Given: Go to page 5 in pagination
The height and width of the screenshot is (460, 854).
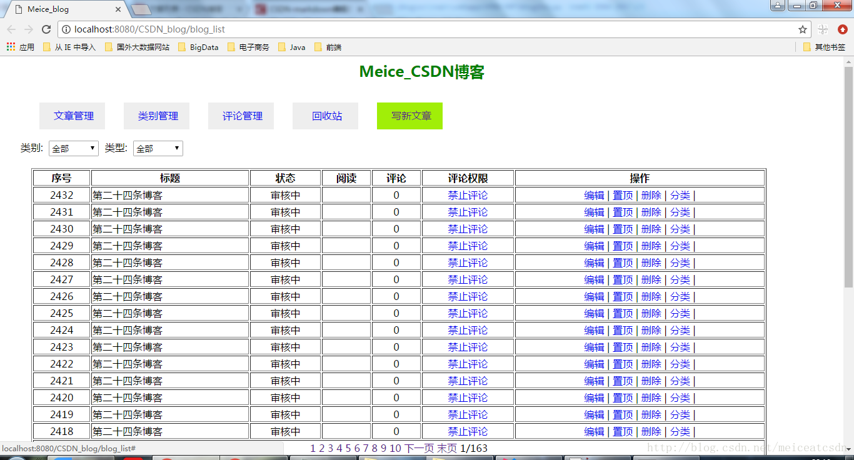Looking at the screenshot, I should [x=348, y=448].
